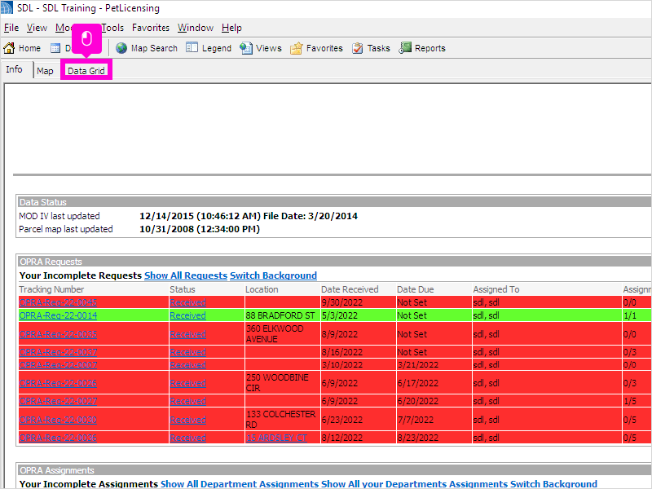This screenshot has width=652, height=489.
Task: Open the View menu
Action: pos(37,28)
